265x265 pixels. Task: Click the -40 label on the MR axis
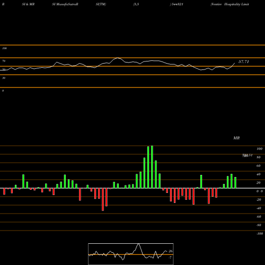[x=259, y=208]
